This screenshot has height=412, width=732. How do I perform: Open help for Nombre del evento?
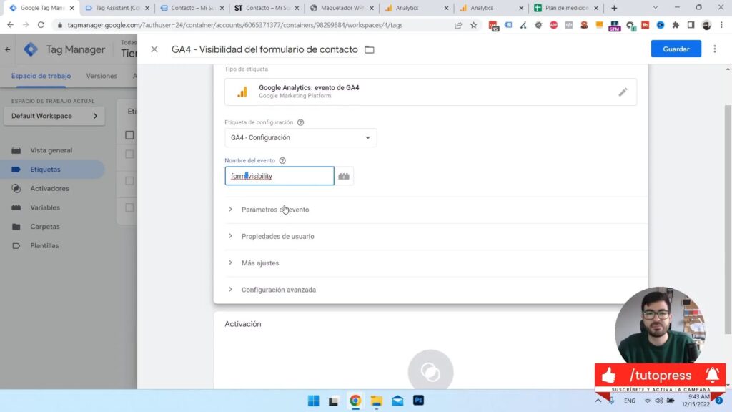282,160
